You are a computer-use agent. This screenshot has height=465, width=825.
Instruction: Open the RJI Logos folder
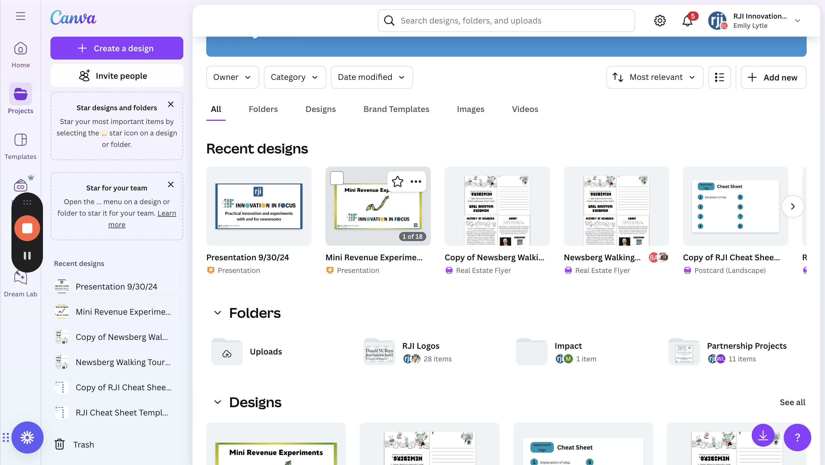coord(421,346)
